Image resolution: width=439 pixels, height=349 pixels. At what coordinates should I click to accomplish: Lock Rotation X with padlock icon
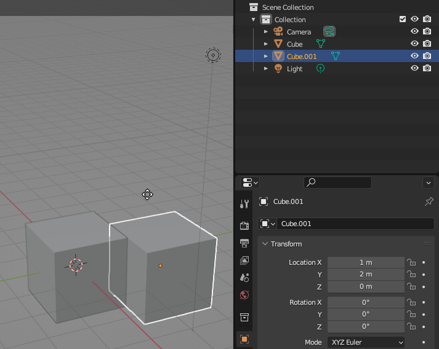pos(411,302)
